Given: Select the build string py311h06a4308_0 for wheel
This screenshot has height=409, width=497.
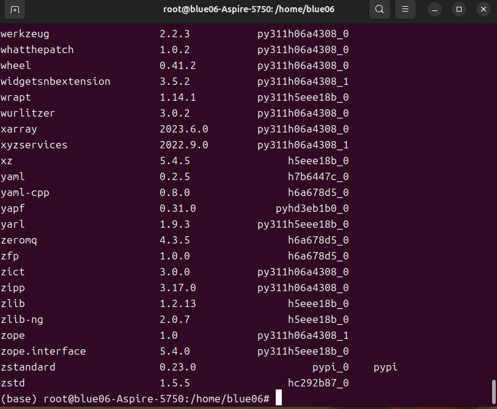Looking at the screenshot, I should click(302, 65).
